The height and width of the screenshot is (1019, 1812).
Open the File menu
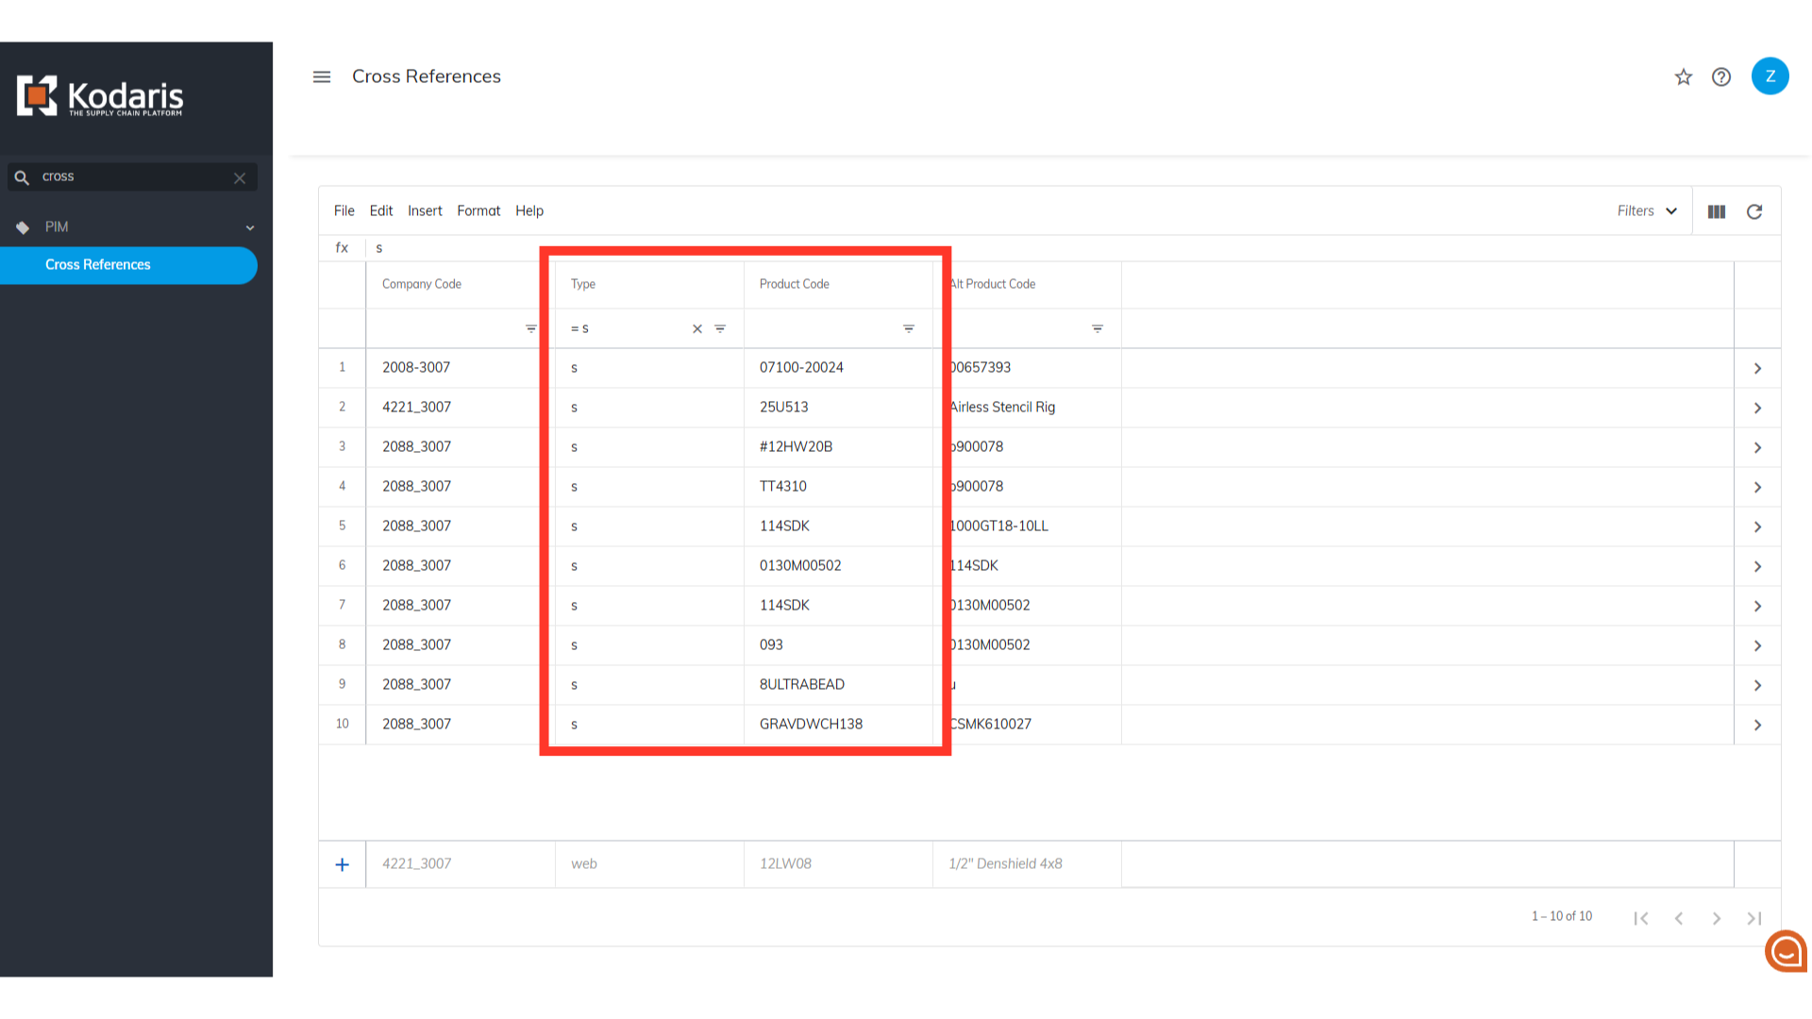[344, 211]
